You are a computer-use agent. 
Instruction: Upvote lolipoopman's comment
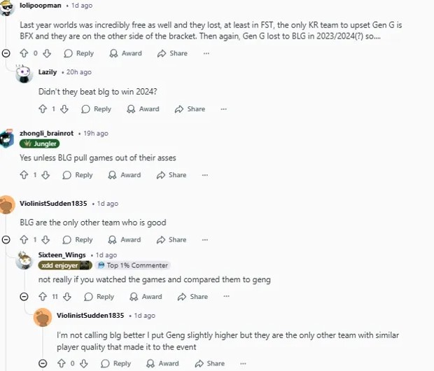coord(24,53)
